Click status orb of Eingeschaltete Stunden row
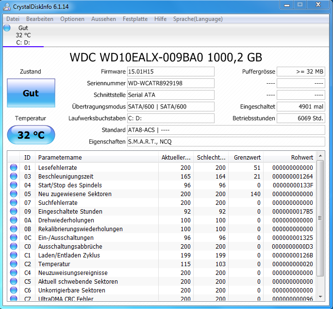Image resolution: width=333 pixels, height=309 pixels. tap(14, 211)
